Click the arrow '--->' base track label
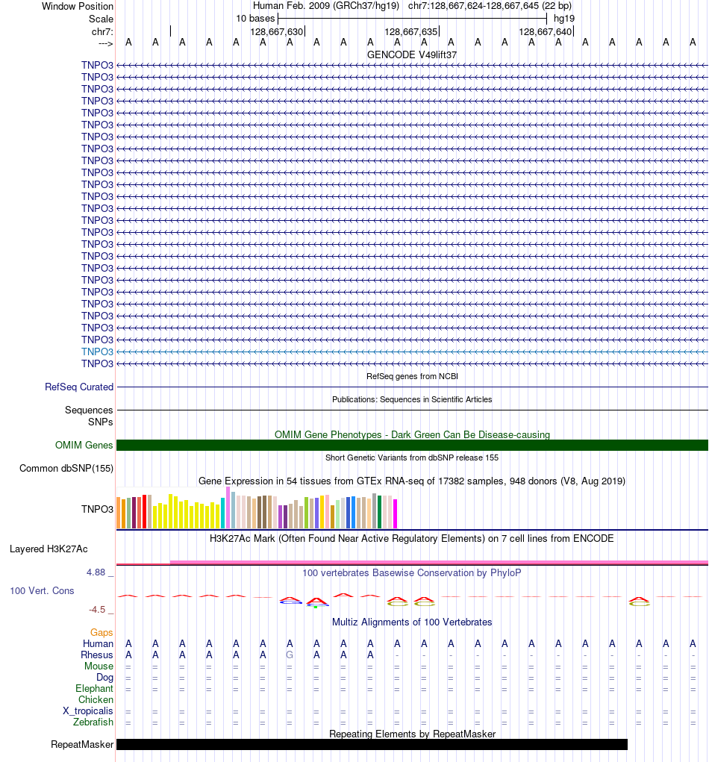This screenshot has height=762, width=709. 105,44
